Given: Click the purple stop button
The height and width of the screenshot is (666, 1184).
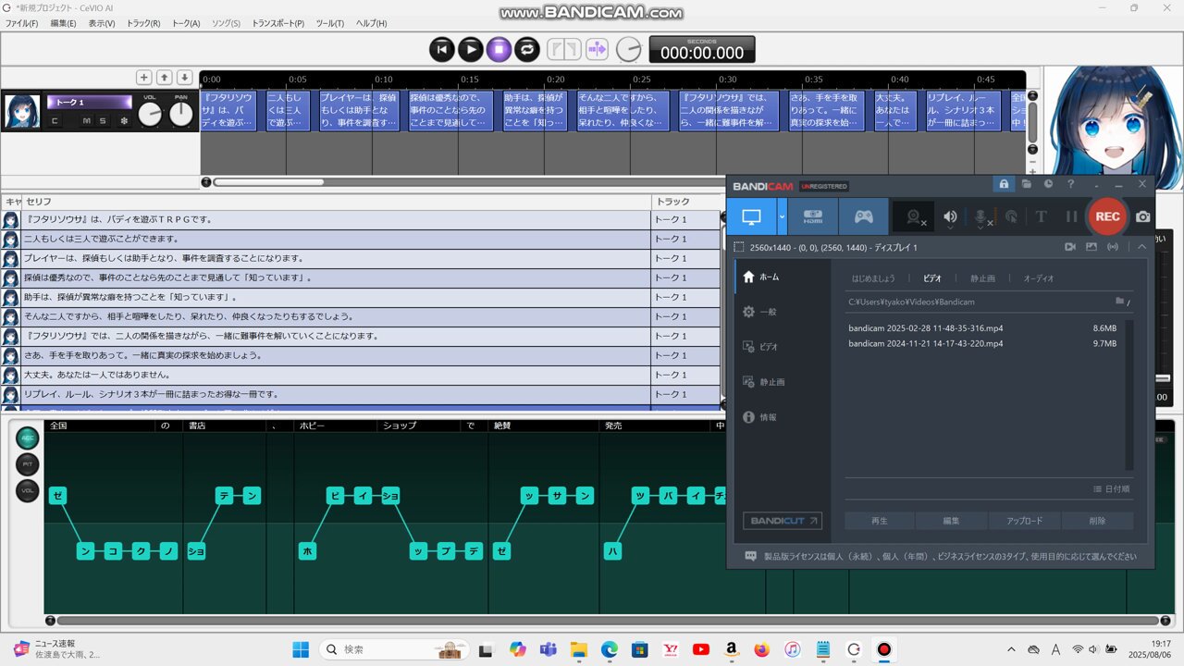Looking at the screenshot, I should [499, 49].
